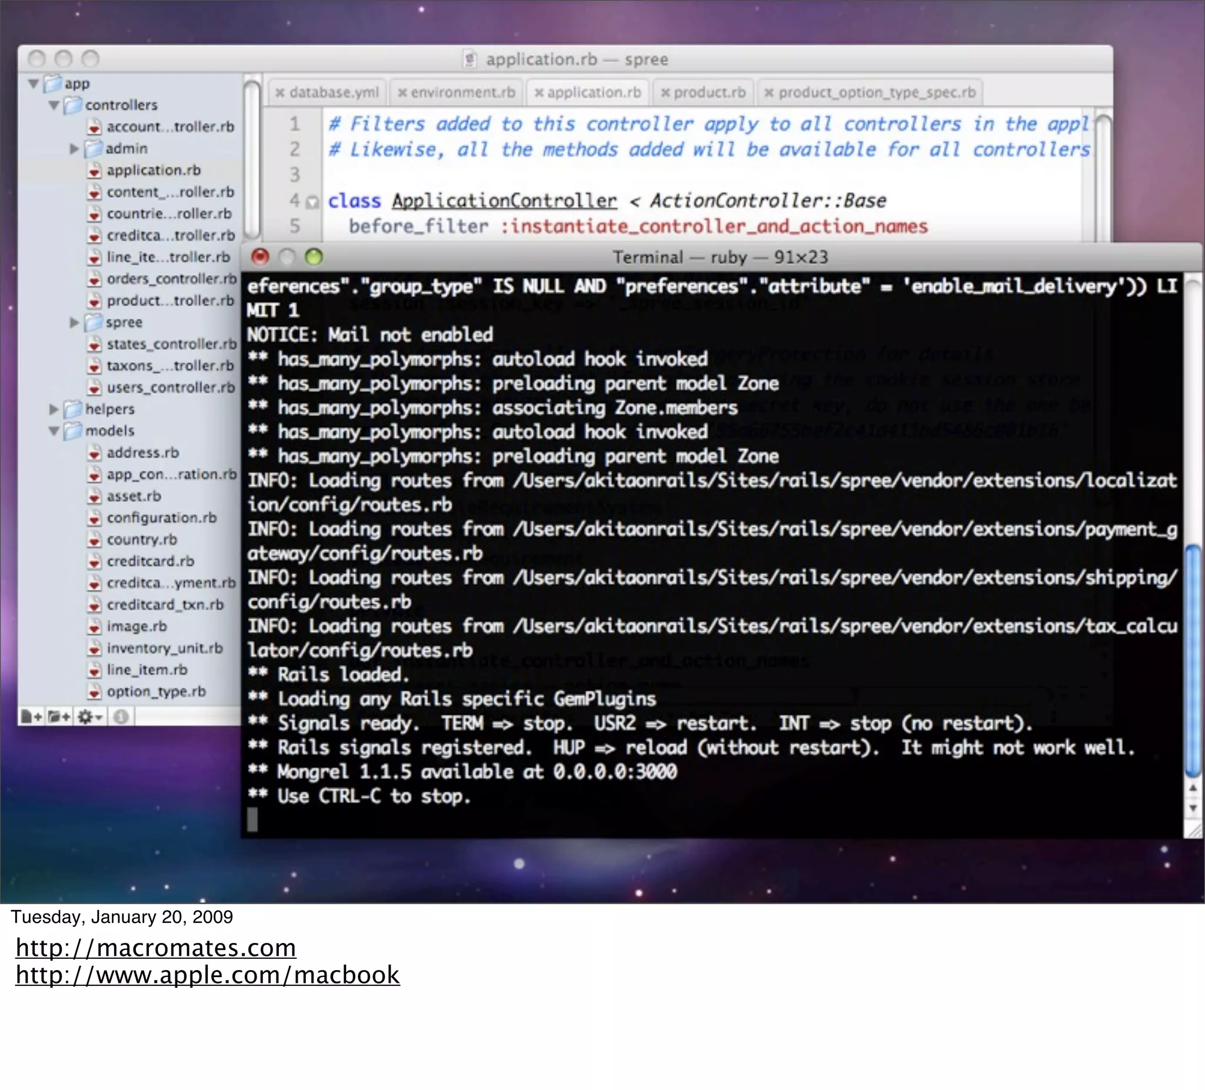Toggle code folding arrow on line 4
This screenshot has width=1205, height=1090.
(312, 202)
